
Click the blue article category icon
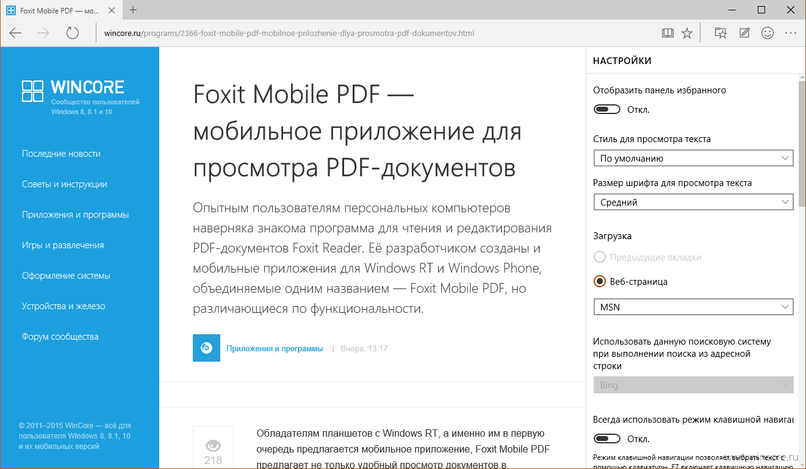(x=206, y=348)
